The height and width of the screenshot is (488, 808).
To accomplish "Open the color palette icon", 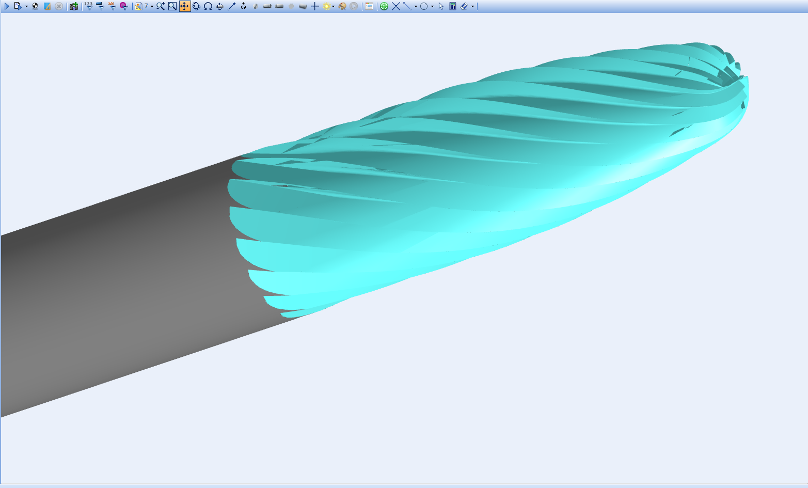I will [342, 6].
